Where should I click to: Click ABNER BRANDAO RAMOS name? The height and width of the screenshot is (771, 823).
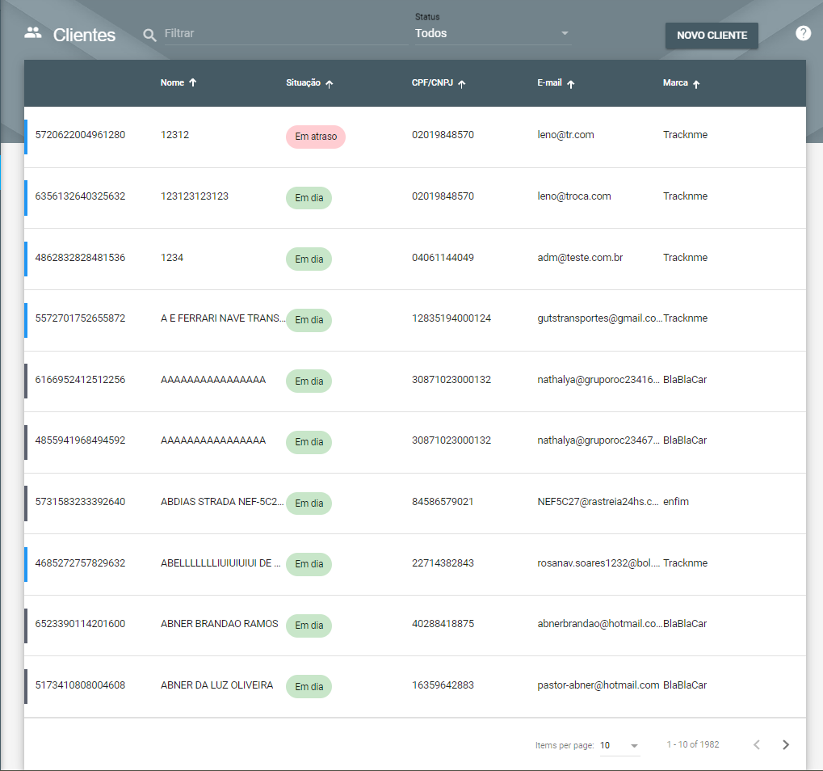tap(220, 624)
